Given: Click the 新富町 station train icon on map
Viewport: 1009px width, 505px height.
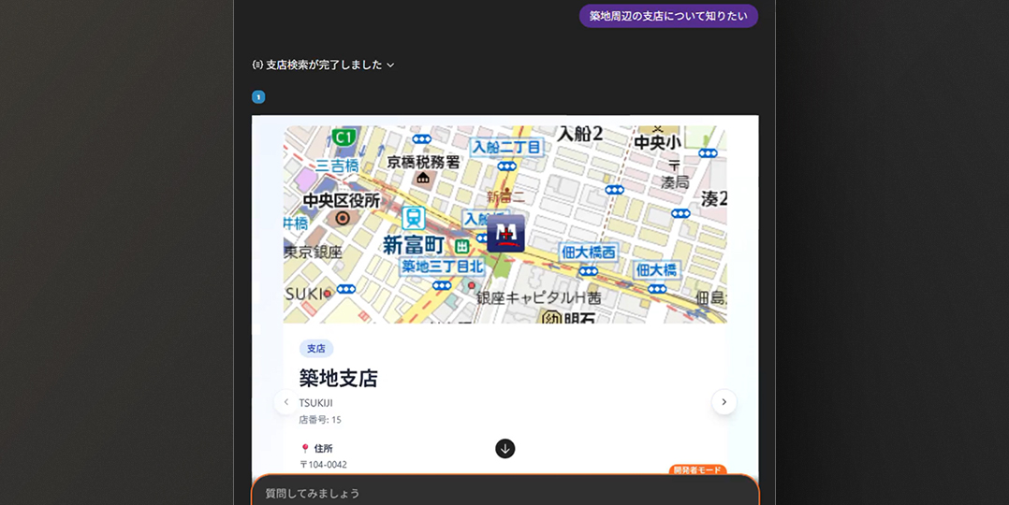Looking at the screenshot, I should (413, 218).
